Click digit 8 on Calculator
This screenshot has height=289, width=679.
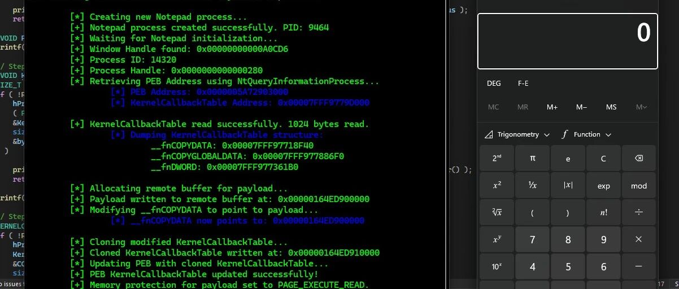[x=568, y=240]
